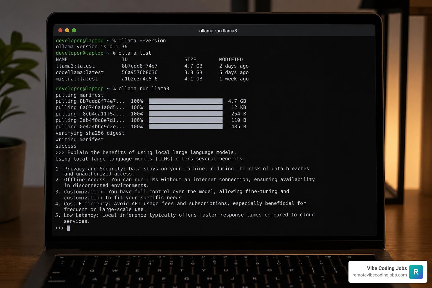The width and height of the screenshot is (432, 288).
Task: Click the '4.1 GB' size for mistral
Action: click(x=193, y=79)
